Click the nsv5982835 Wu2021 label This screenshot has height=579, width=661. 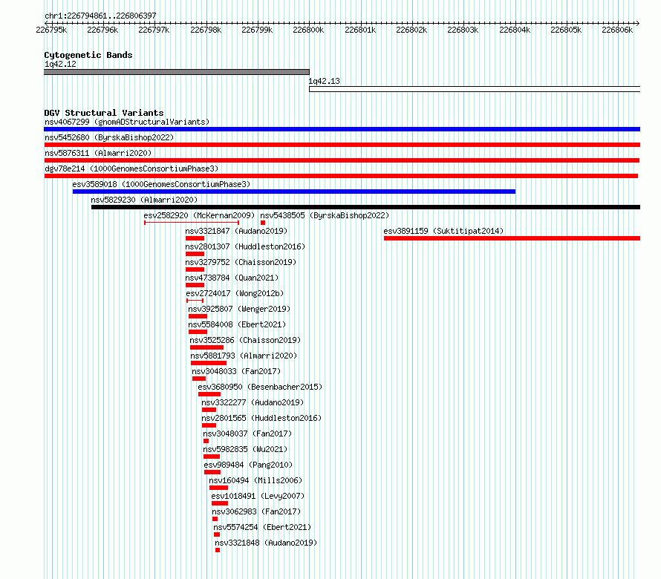pyautogui.click(x=245, y=449)
